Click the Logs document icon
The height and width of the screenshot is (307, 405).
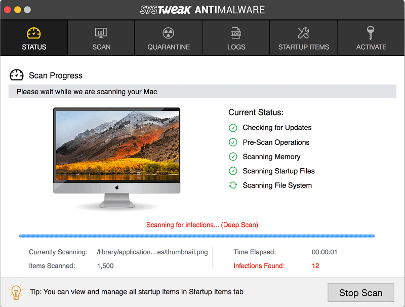click(x=236, y=33)
